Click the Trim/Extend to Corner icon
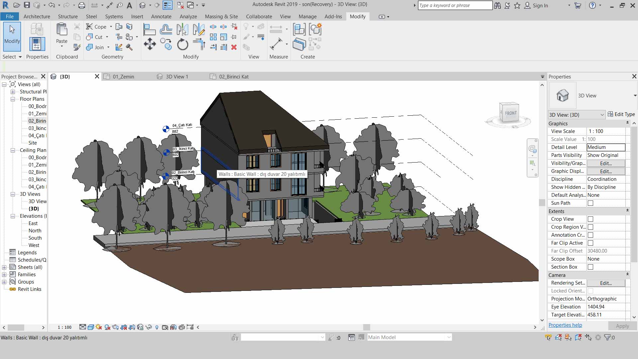The image size is (638, 359). click(199, 44)
